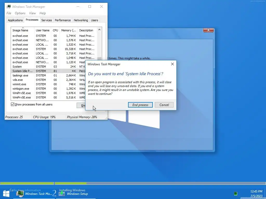Select svchost.exe row using 3,716 K

(54, 53)
